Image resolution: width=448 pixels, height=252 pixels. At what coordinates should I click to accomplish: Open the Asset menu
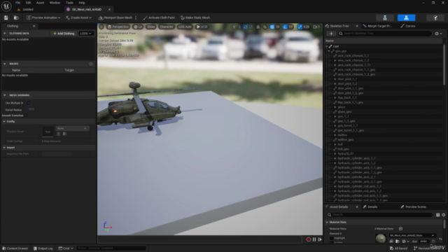(x=40, y=3)
